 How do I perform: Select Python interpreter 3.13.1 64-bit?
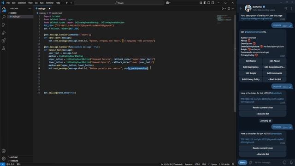click(224, 164)
